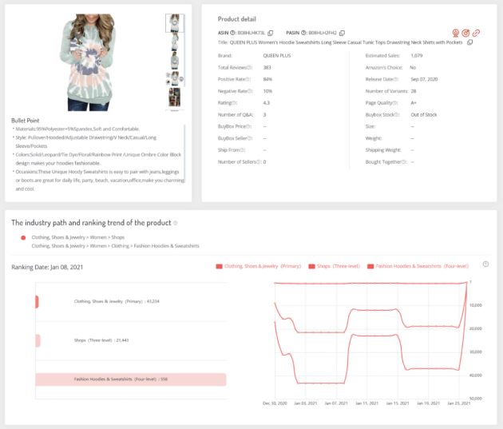Open help tooltip beside PASIN label
The image size is (503, 429).
tap(303, 33)
